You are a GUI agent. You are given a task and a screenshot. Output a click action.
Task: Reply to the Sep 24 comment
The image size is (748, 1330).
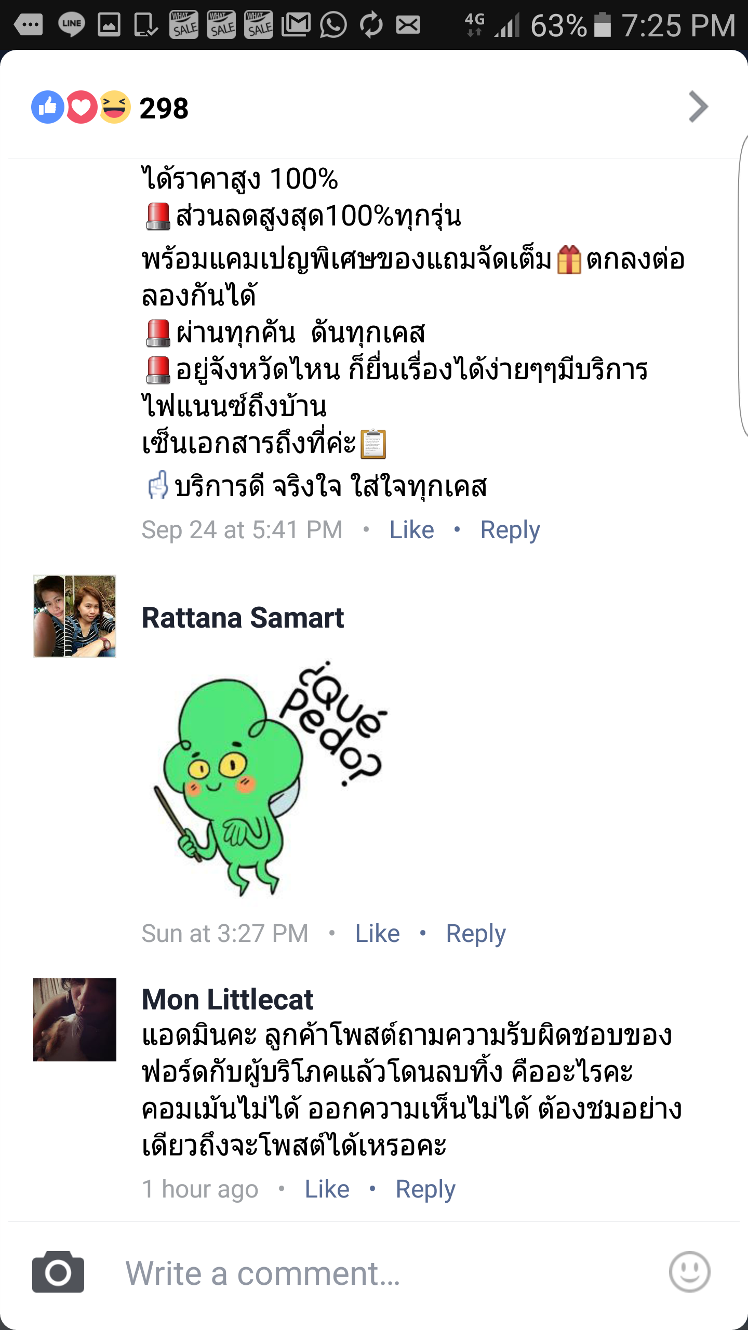[x=510, y=530]
